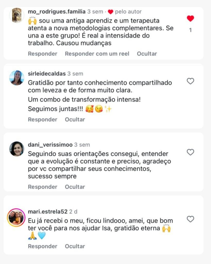Reply to mari.estrela52's comment
This screenshot has height=264, width=211.
click(x=43, y=246)
